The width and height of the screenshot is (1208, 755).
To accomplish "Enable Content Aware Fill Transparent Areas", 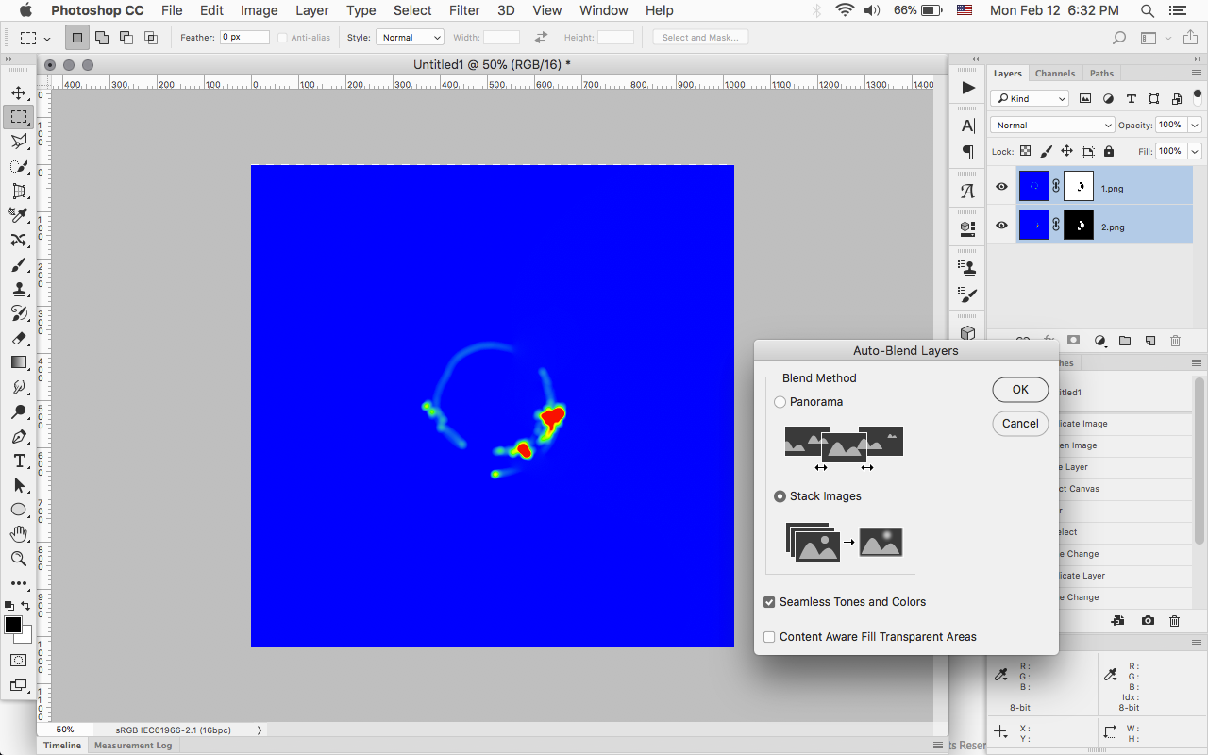I will 769,637.
